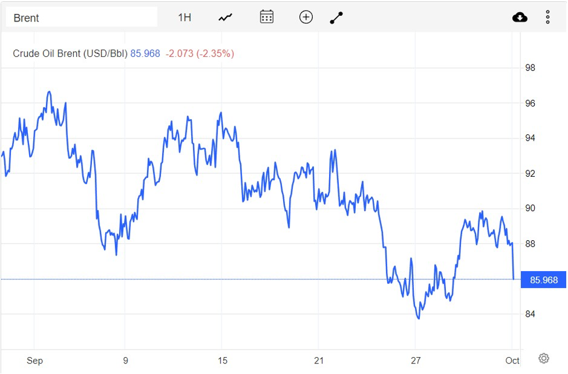Open the three-dot more options menu
Viewport: 568px width, 374px height.
tap(548, 17)
